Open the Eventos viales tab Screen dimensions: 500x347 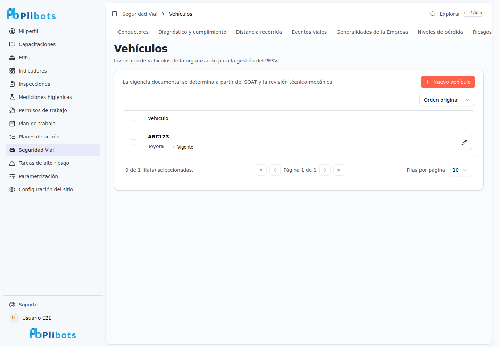tap(309, 32)
